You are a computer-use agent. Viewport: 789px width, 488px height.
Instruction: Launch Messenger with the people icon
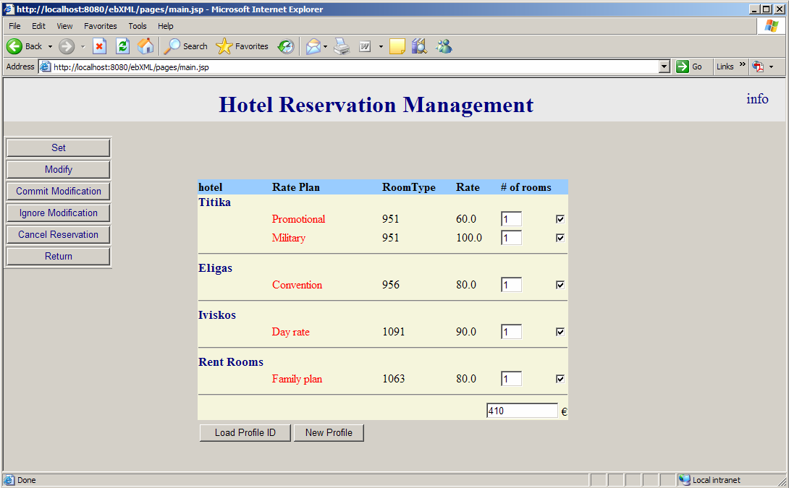[x=444, y=46]
